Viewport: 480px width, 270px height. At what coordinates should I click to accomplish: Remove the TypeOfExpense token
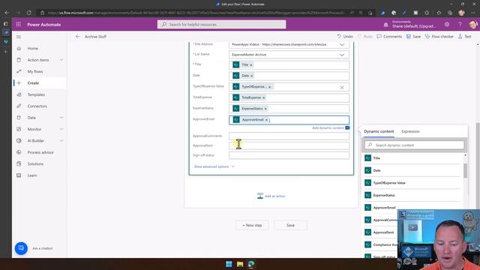click(270, 87)
